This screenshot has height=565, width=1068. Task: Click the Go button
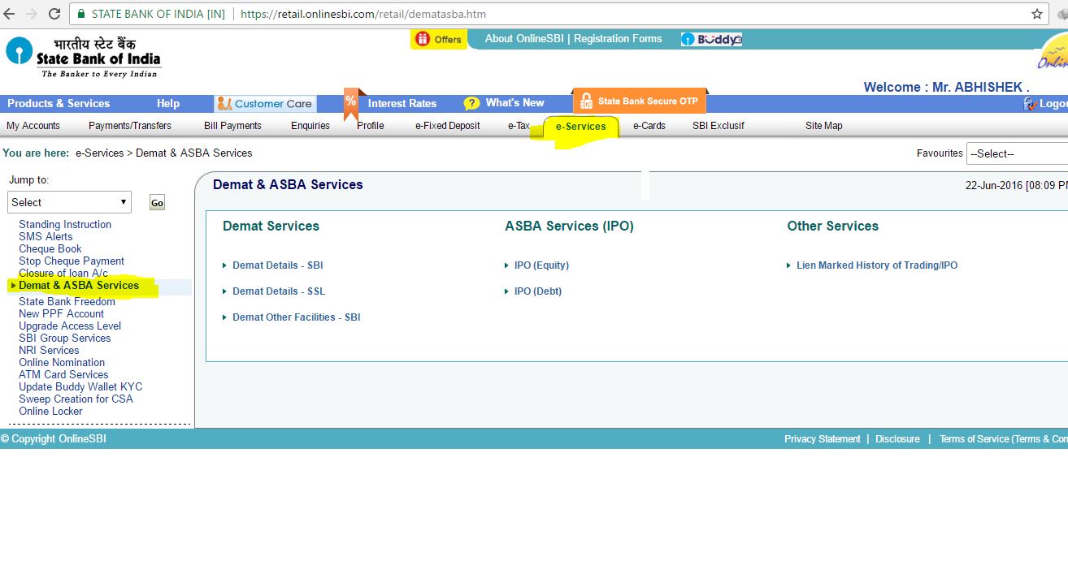coord(157,203)
